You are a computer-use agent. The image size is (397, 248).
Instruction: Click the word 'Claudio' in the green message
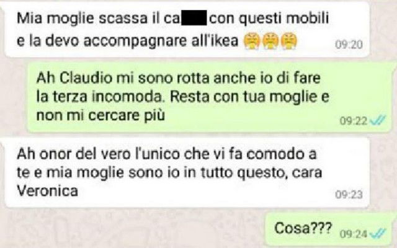tap(86, 77)
